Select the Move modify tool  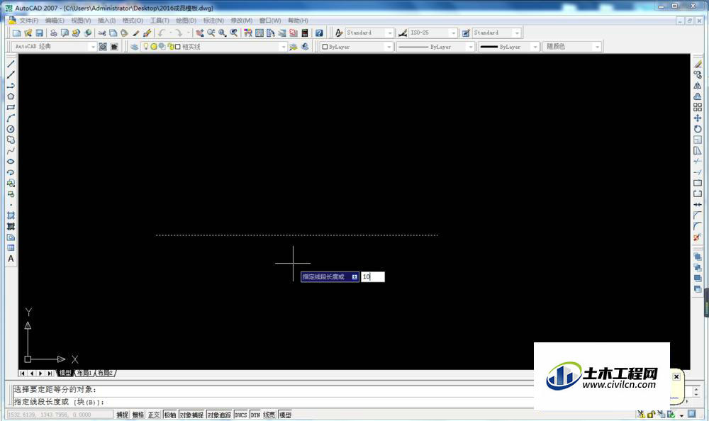pyautogui.click(x=698, y=118)
